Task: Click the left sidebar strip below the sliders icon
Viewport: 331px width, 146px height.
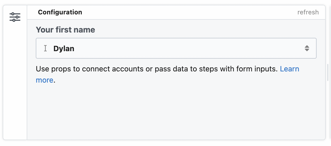Action: point(15,80)
